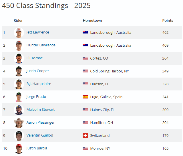Image resolution: width=183 pixels, height=156 pixels.
Task: Click Jett Lawrence's rider photo
Action: point(19,33)
